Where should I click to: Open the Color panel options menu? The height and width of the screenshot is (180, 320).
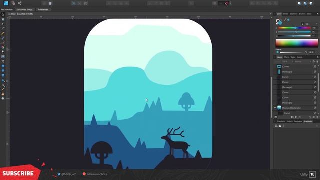[318, 14]
